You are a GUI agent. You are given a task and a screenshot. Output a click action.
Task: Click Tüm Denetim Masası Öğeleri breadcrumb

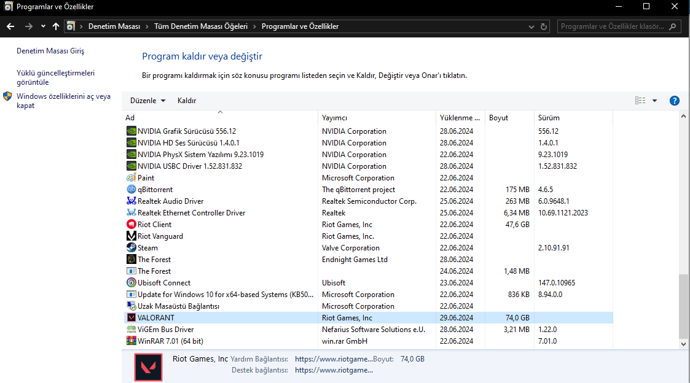click(x=201, y=26)
